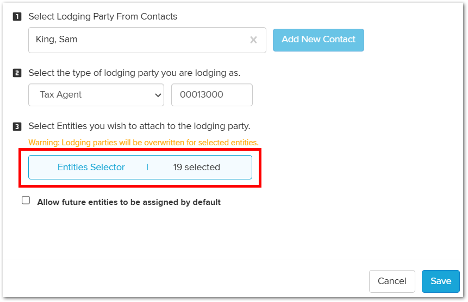Cancel the lodging party dialog
This screenshot has width=468, height=302.
point(392,281)
